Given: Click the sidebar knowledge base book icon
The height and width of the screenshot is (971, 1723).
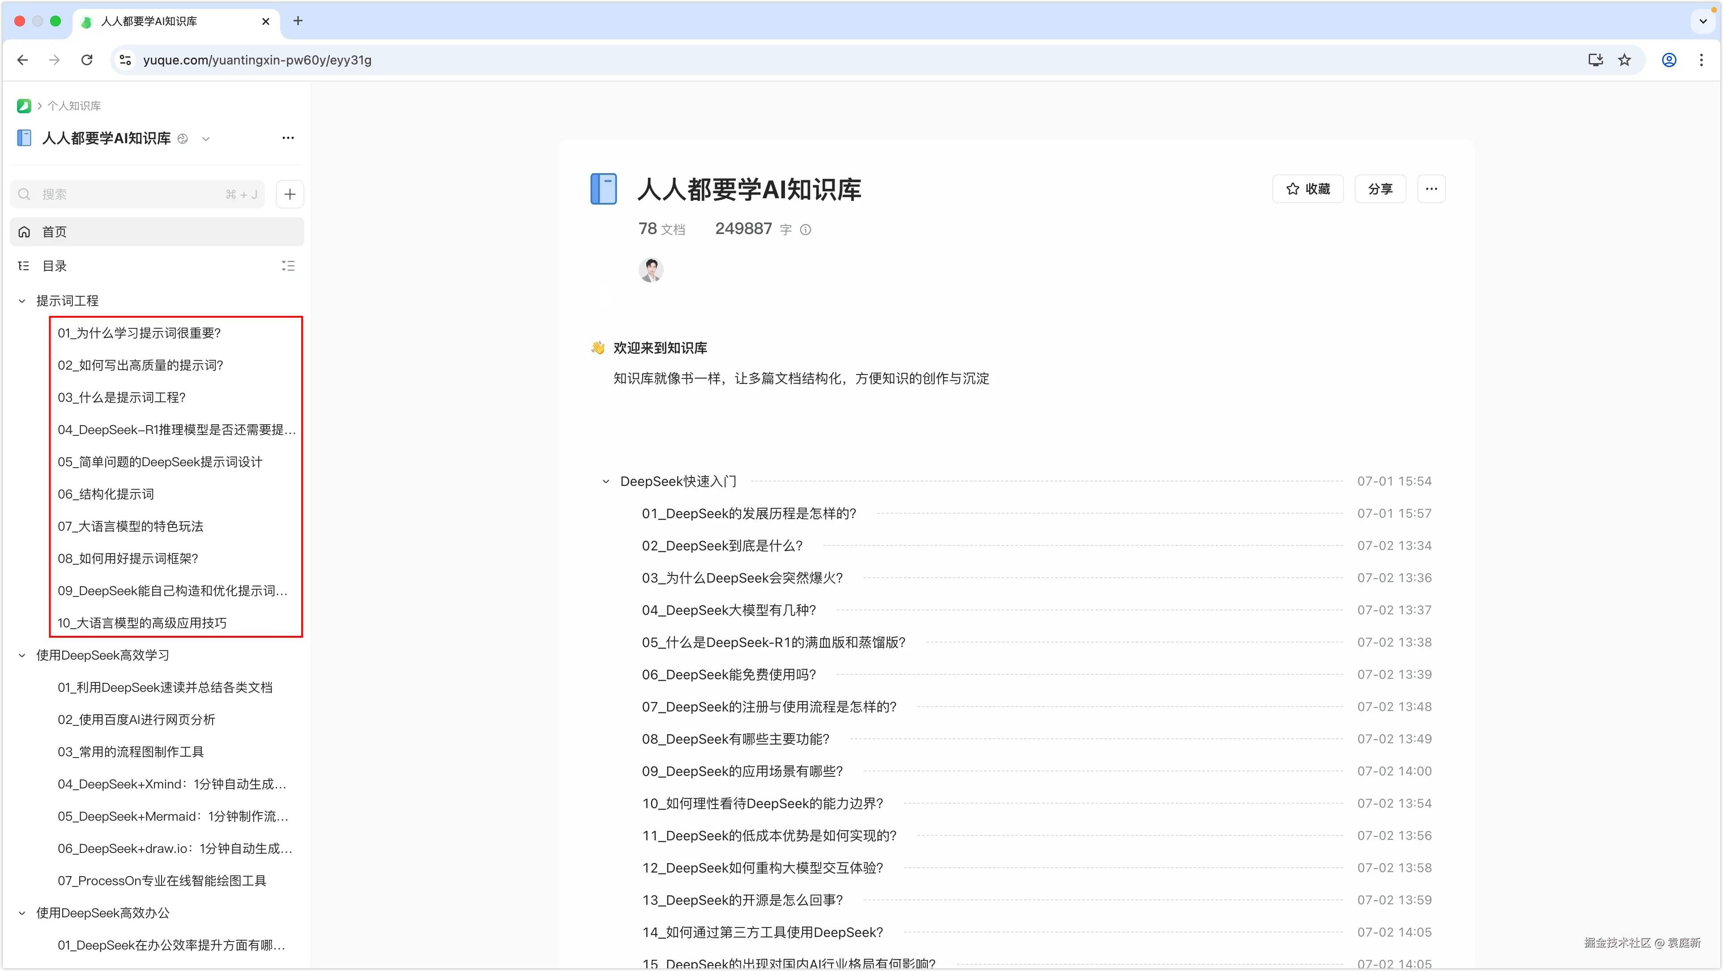Looking at the screenshot, I should click(x=24, y=138).
